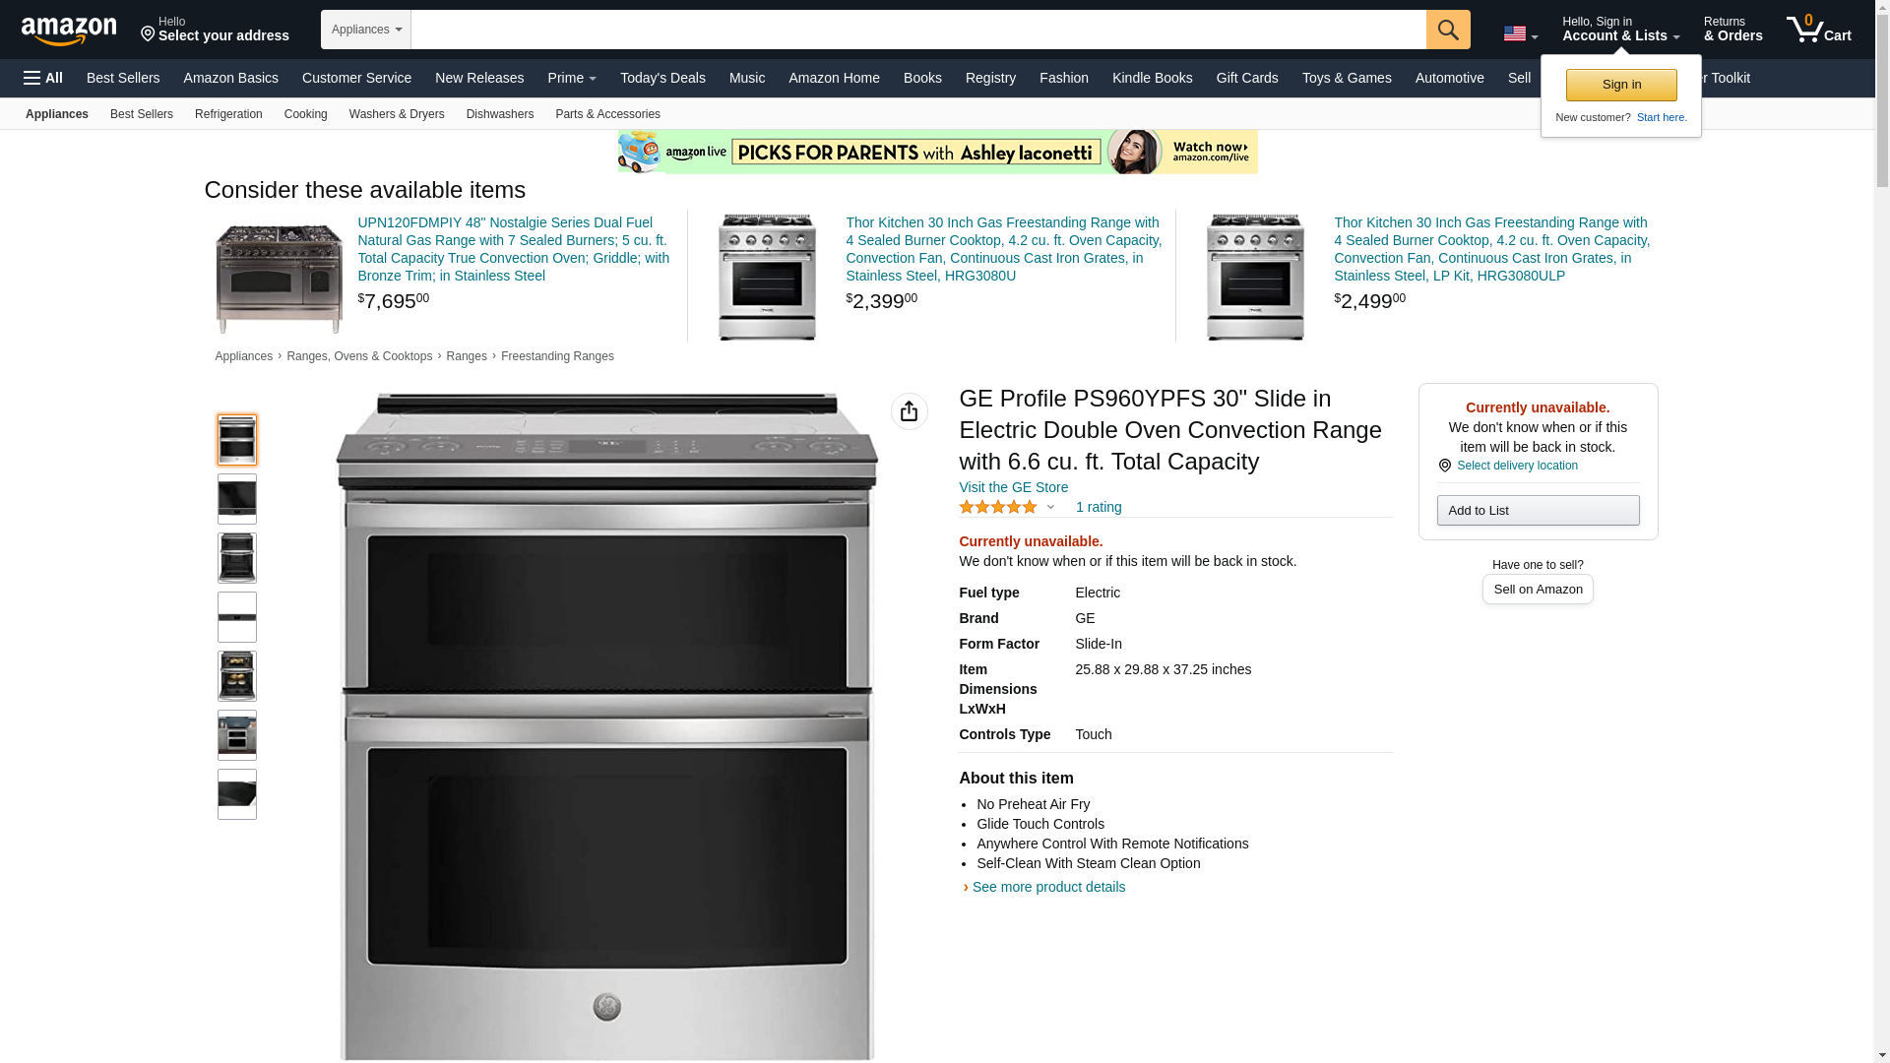
Task: Open the share icon on product image
Action: coord(909,411)
